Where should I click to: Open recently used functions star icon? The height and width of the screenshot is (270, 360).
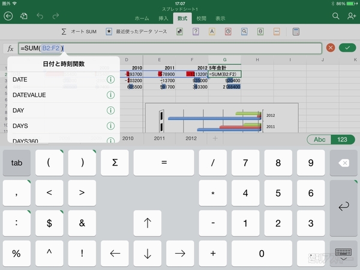[x=109, y=32]
